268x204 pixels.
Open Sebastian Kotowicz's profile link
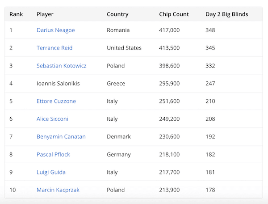(x=61, y=66)
